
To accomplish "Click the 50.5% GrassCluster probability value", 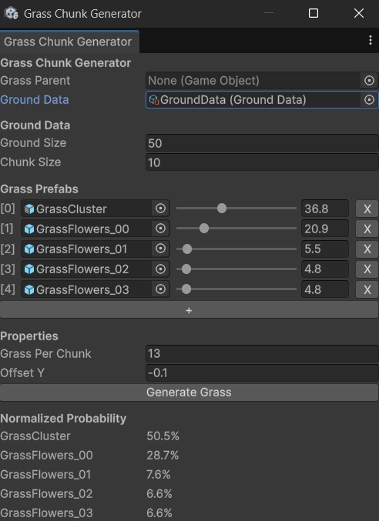I will tap(163, 436).
